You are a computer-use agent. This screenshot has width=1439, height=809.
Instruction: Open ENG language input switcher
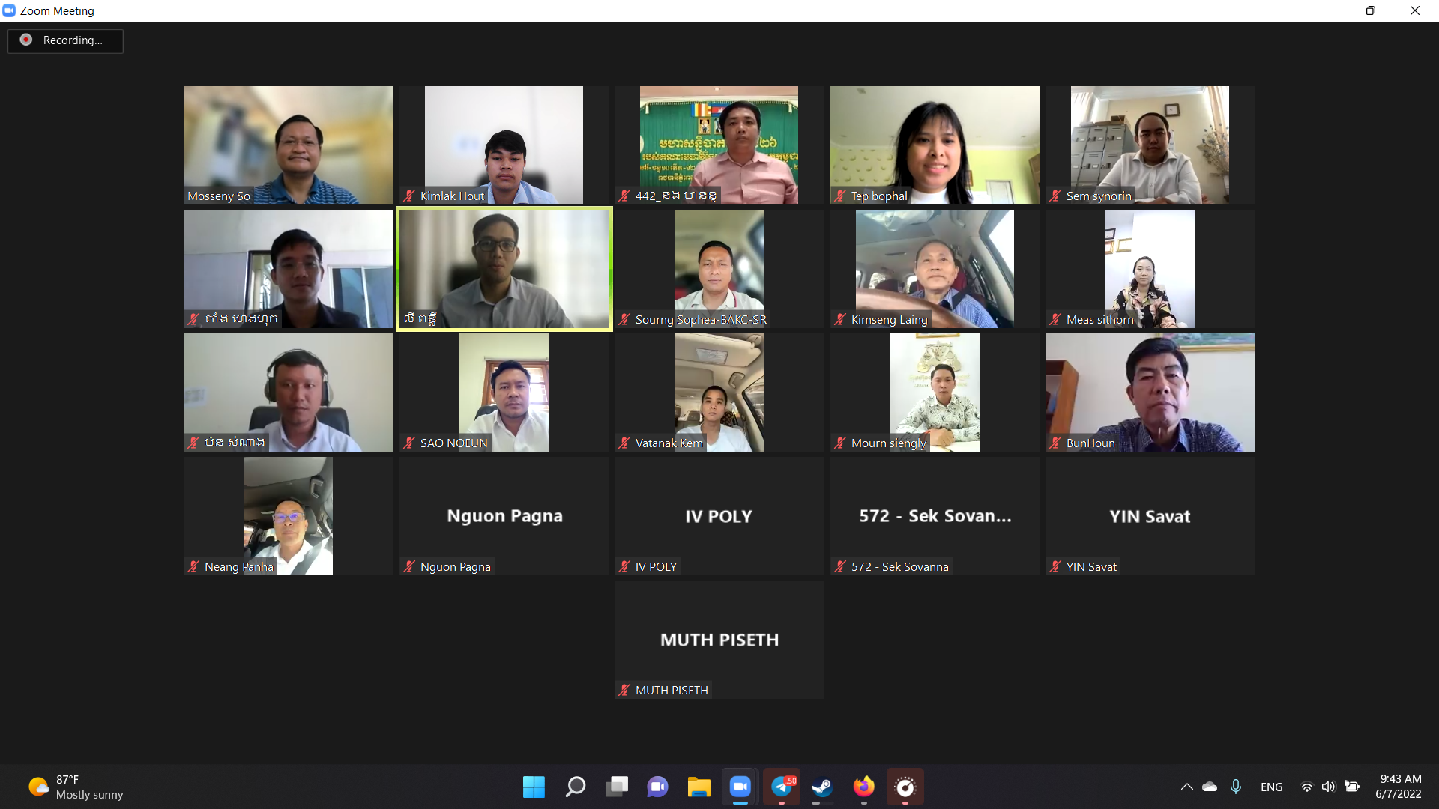(x=1271, y=787)
